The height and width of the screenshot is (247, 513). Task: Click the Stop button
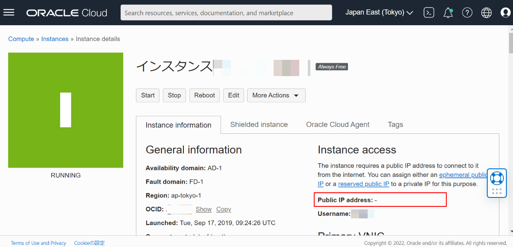[174, 95]
